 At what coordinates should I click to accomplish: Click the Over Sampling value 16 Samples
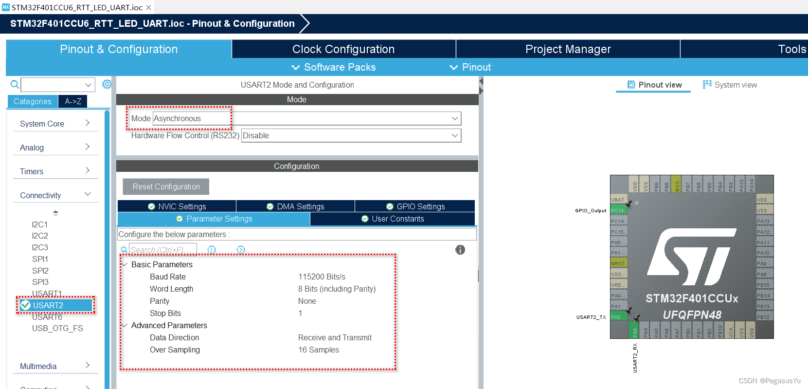point(319,350)
